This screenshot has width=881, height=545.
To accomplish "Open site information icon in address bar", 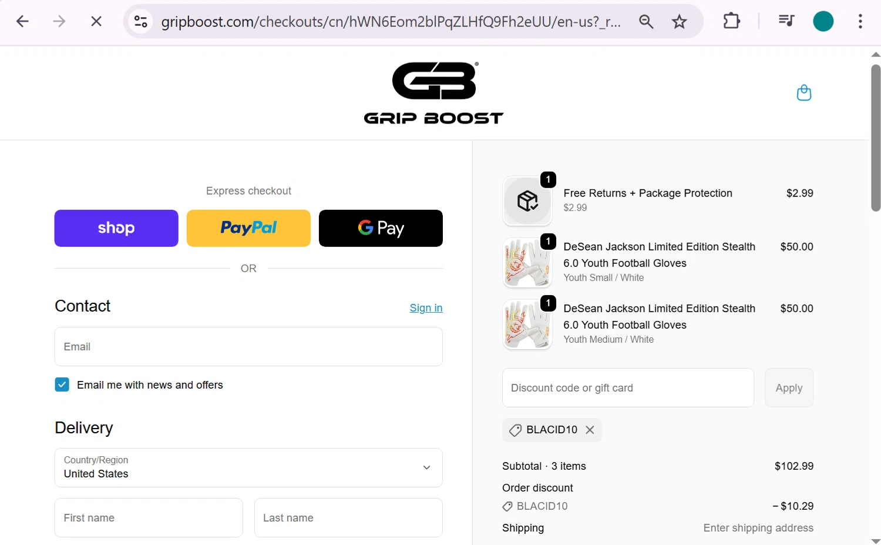I will click(x=141, y=22).
